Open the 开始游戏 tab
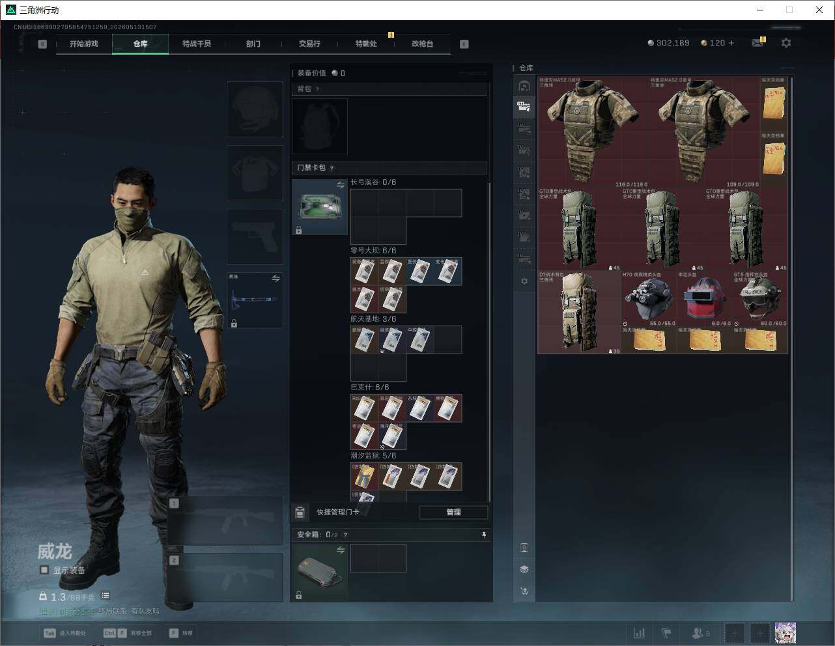Image resolution: width=835 pixels, height=646 pixels. [x=84, y=44]
